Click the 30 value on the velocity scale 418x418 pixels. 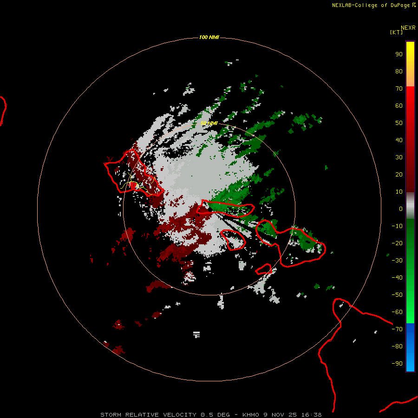click(399, 157)
